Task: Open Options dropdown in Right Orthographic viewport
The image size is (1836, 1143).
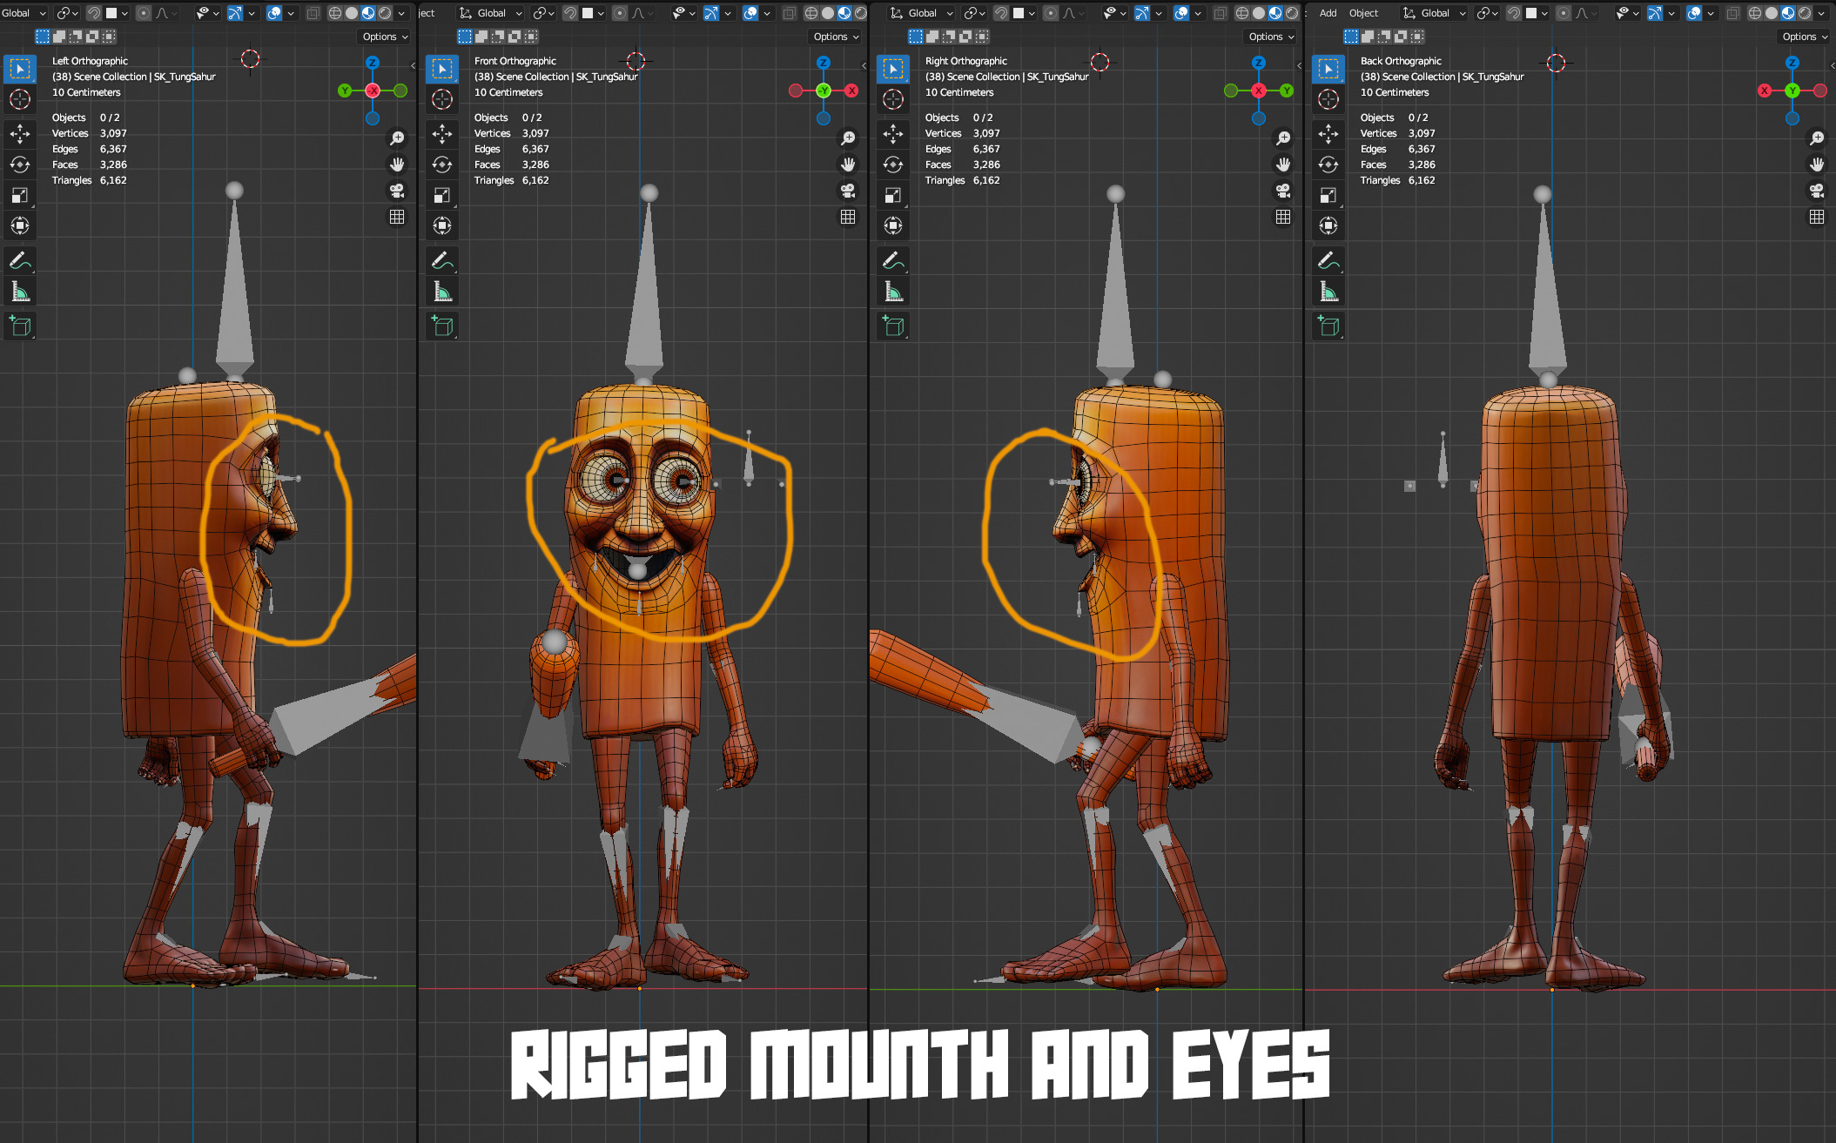Action: [1271, 37]
